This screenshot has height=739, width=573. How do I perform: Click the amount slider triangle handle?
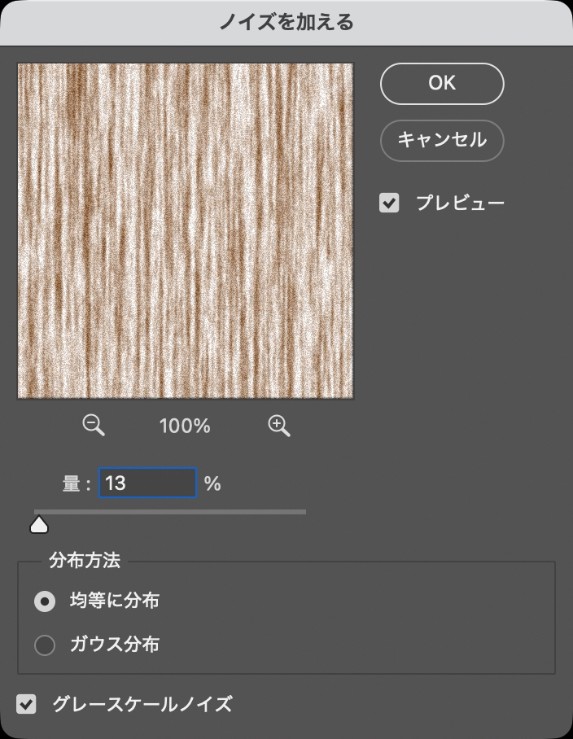tap(39, 525)
